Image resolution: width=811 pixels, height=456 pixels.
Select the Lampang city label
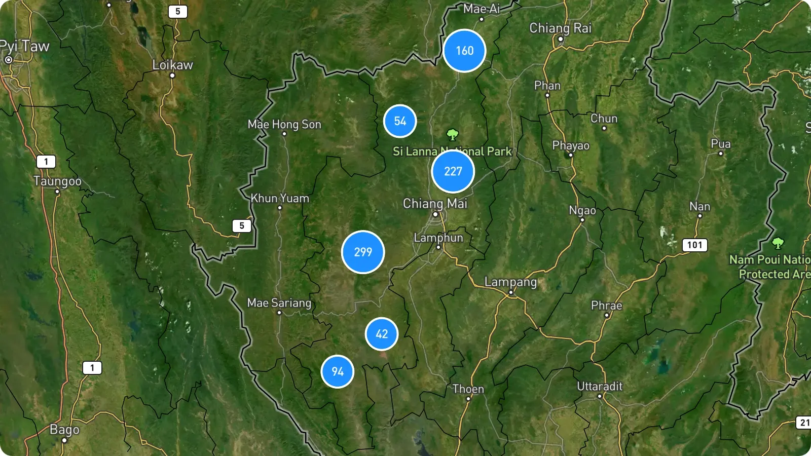(x=510, y=282)
